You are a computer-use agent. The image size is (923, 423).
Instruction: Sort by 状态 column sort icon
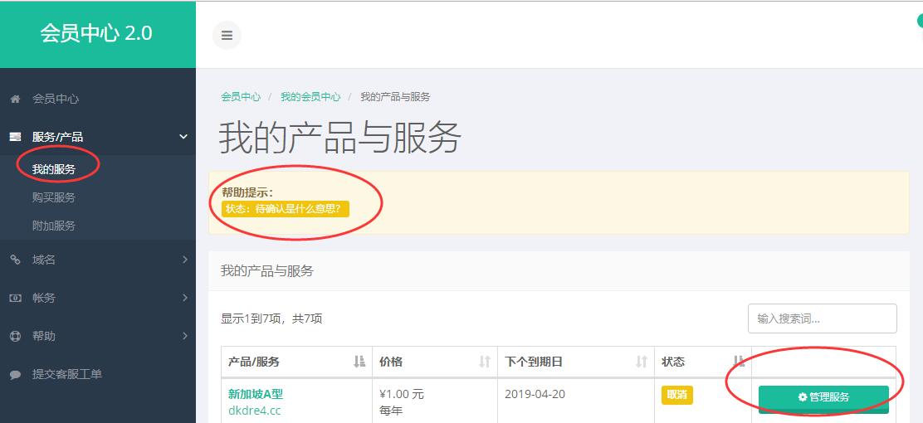click(x=740, y=362)
